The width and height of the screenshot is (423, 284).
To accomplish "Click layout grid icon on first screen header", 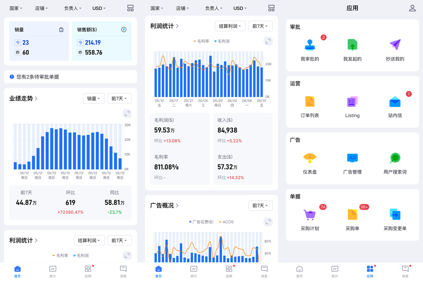I will coord(130,8).
